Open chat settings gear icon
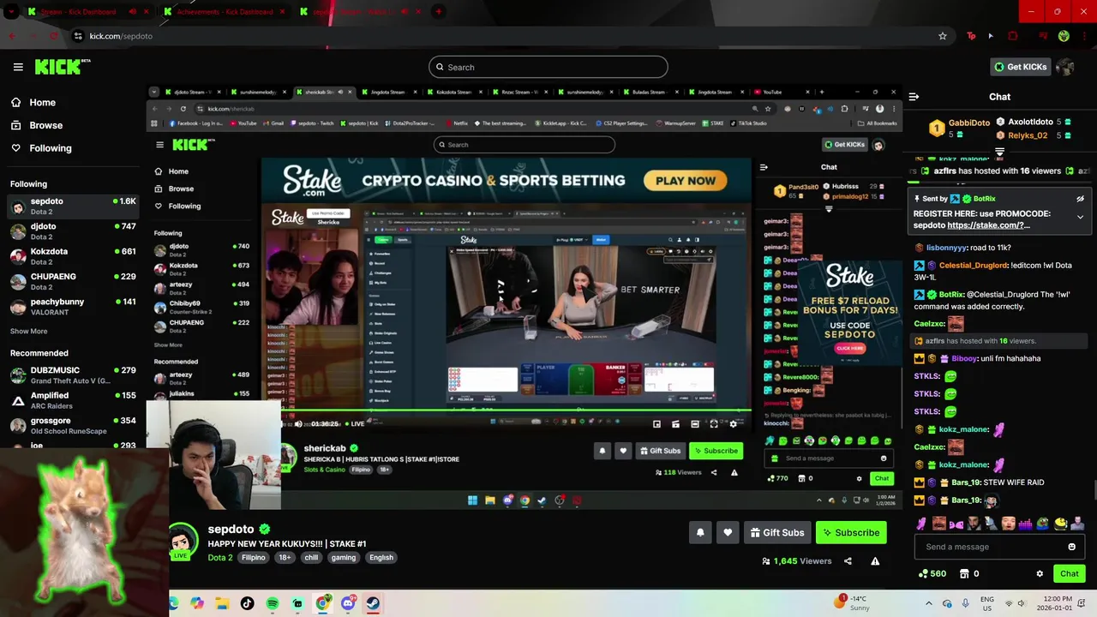 (x=1040, y=573)
